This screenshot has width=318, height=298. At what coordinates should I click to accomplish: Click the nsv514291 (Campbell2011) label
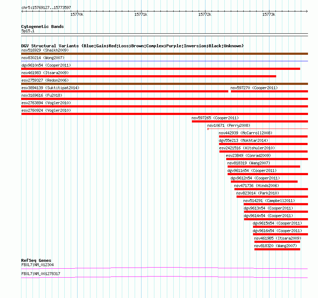click(x=269, y=201)
